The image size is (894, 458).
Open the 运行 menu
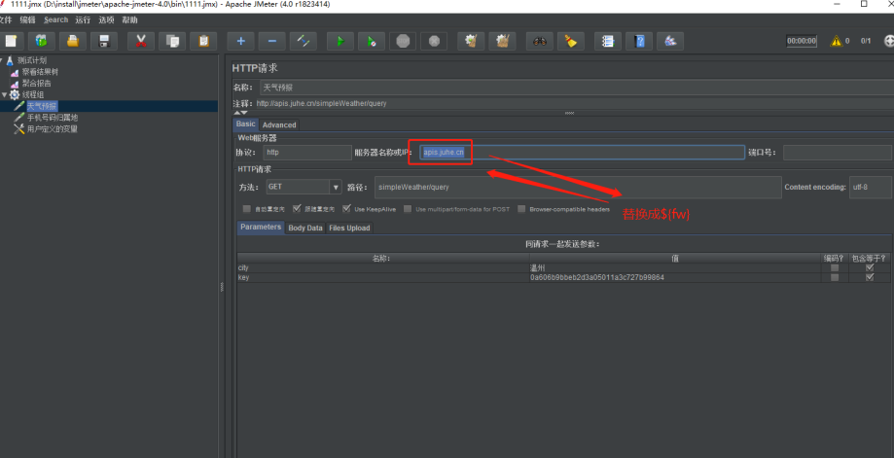[x=83, y=20]
